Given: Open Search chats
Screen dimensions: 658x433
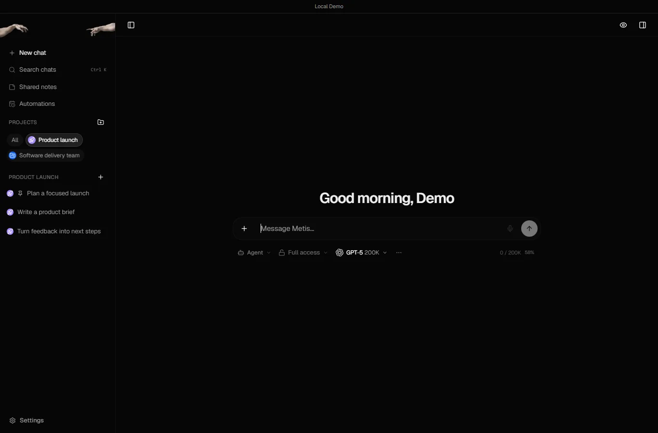Looking at the screenshot, I should pyautogui.click(x=57, y=70).
